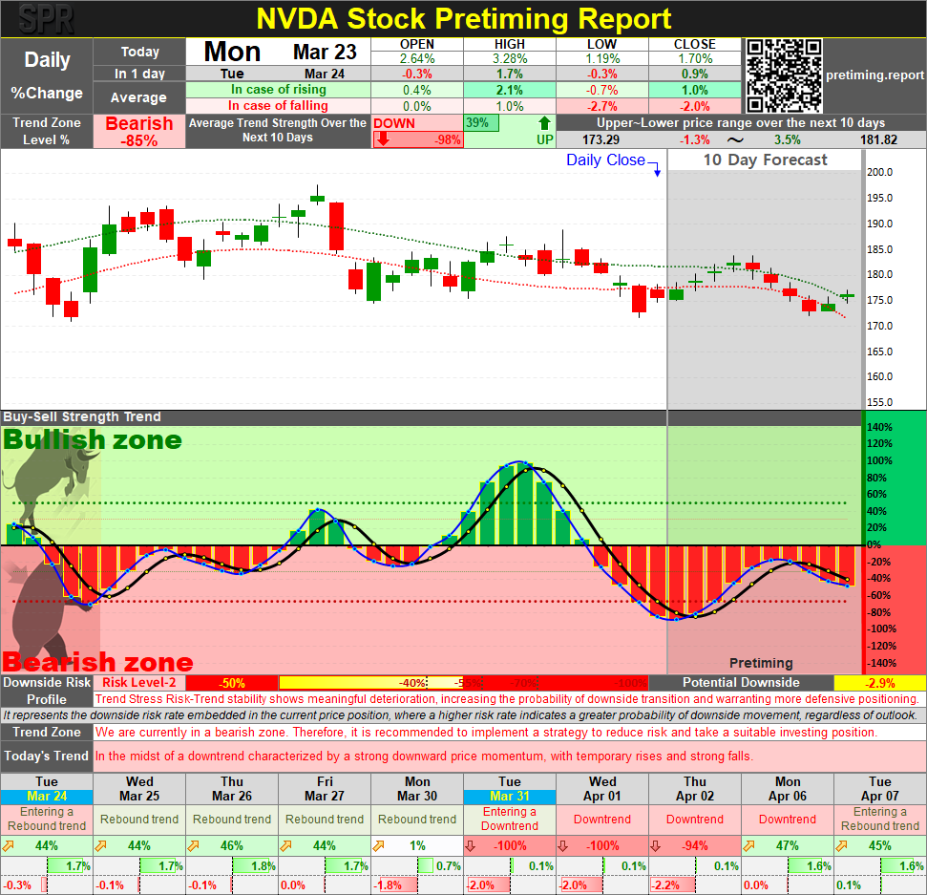Click the Bearish -85% trend zone cell

(139, 131)
